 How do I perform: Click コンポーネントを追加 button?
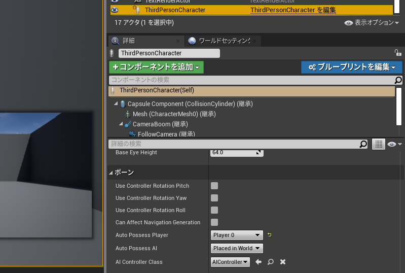click(x=156, y=67)
